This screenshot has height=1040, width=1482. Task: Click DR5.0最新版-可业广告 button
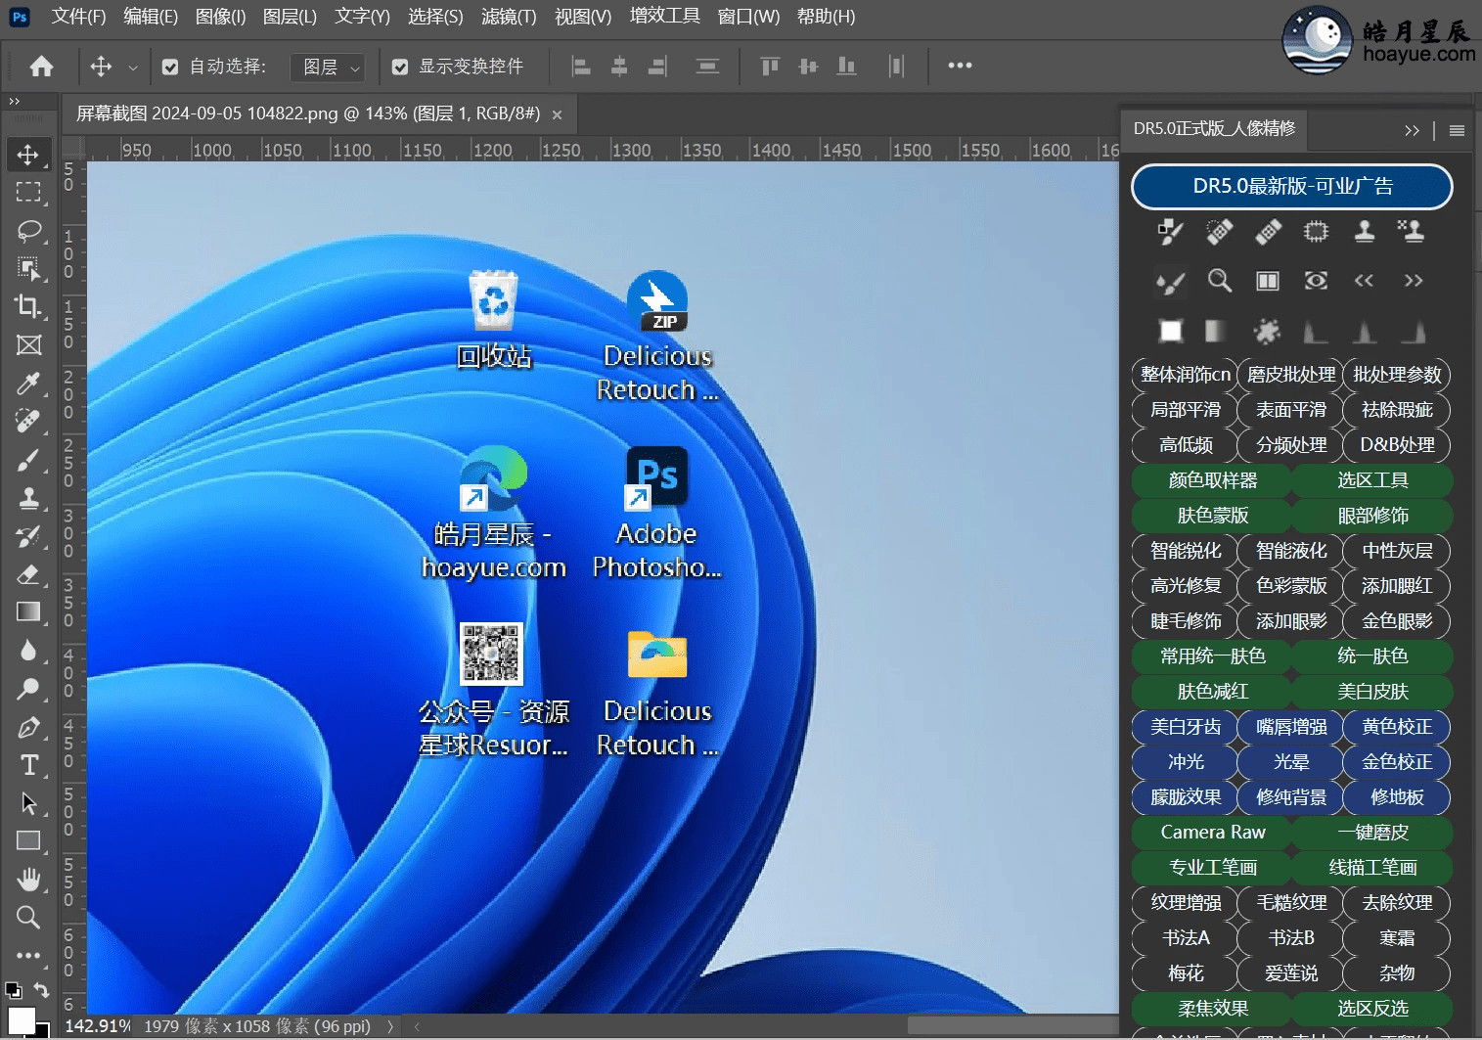pos(1292,186)
